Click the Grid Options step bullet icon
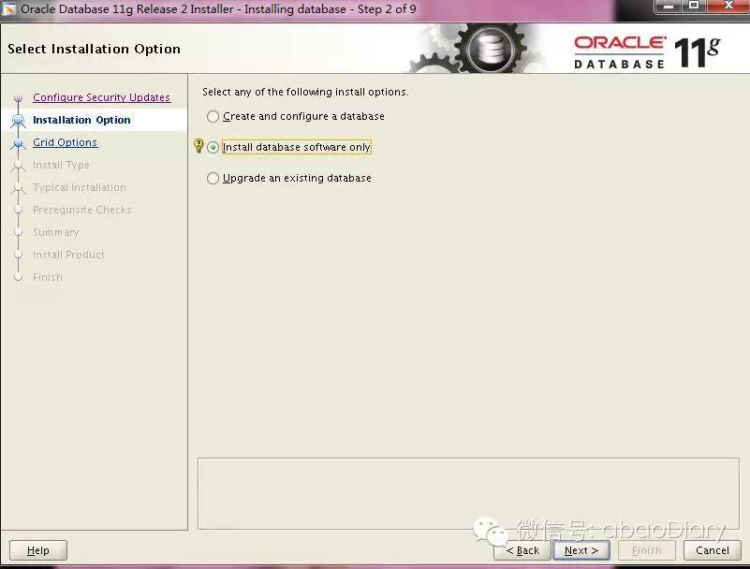750x569 pixels. point(18,143)
